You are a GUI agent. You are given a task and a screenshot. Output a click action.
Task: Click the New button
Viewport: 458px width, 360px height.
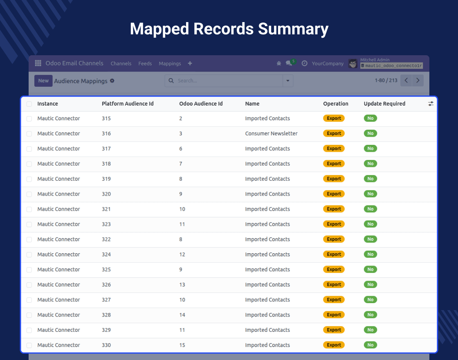pos(43,81)
